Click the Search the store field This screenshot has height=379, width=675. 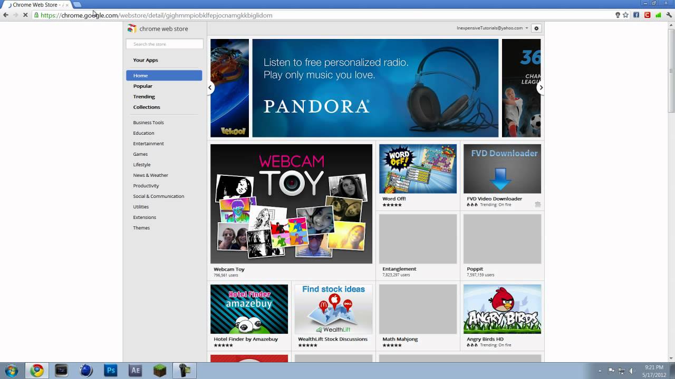point(165,44)
